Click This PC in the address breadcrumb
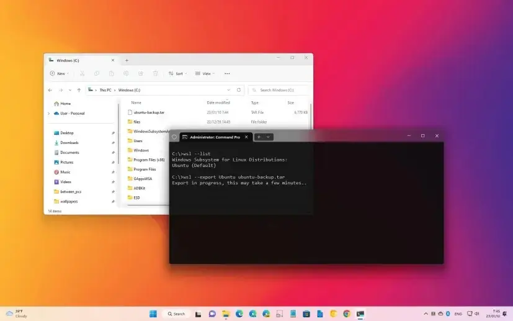The width and height of the screenshot is (513, 321). [x=105, y=90]
